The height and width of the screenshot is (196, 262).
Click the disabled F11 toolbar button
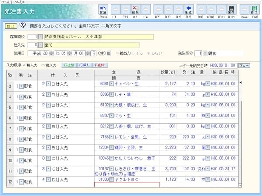[x=221, y=10]
